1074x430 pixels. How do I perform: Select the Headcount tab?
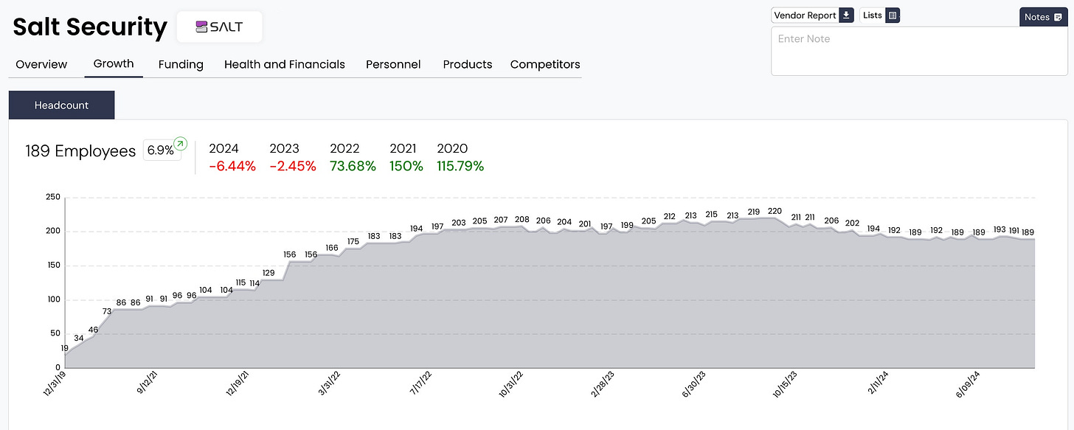coord(62,105)
